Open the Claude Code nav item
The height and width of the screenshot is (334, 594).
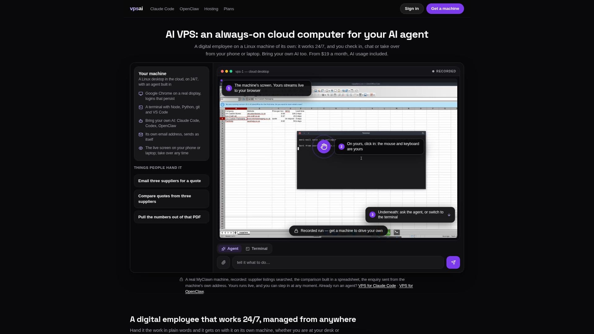162,9
